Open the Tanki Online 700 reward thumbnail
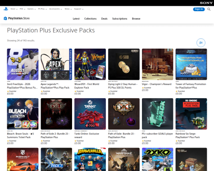The height and width of the screenshot is (171, 214). [90, 114]
